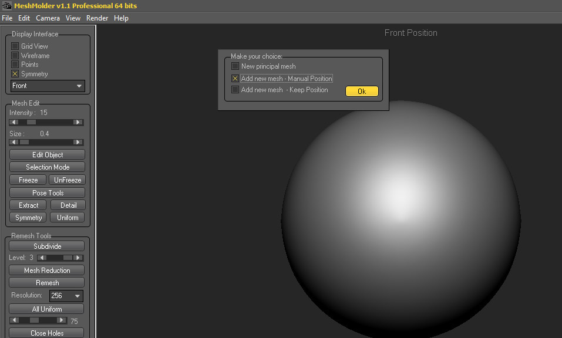
Task: Click the UnFreeze button
Action: (x=68, y=180)
